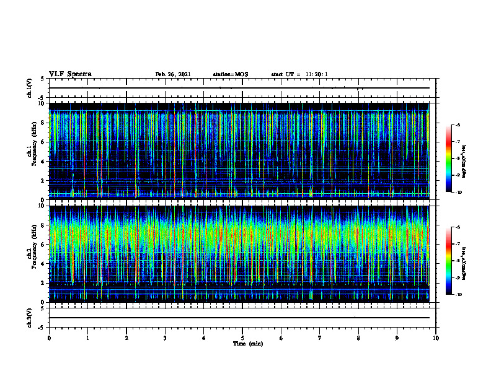The height and width of the screenshot is (379, 491).
Task: Click the "4" kHz tick on ch.1 frequency axis
Action: (44, 162)
